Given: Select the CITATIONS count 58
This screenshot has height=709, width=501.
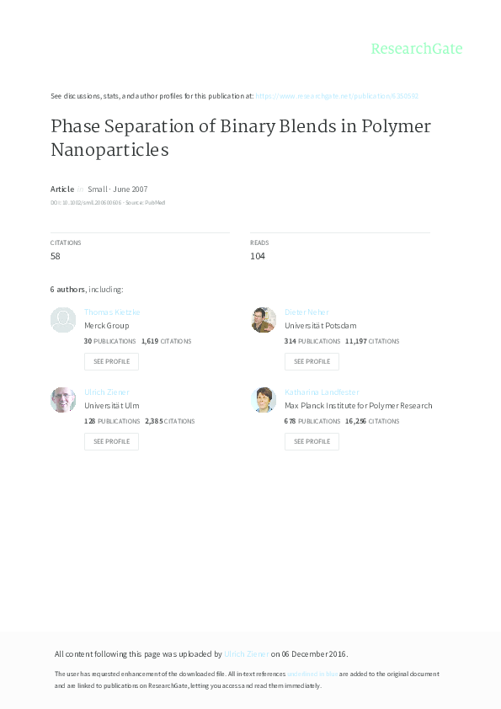Looking at the screenshot, I should [x=55, y=255].
